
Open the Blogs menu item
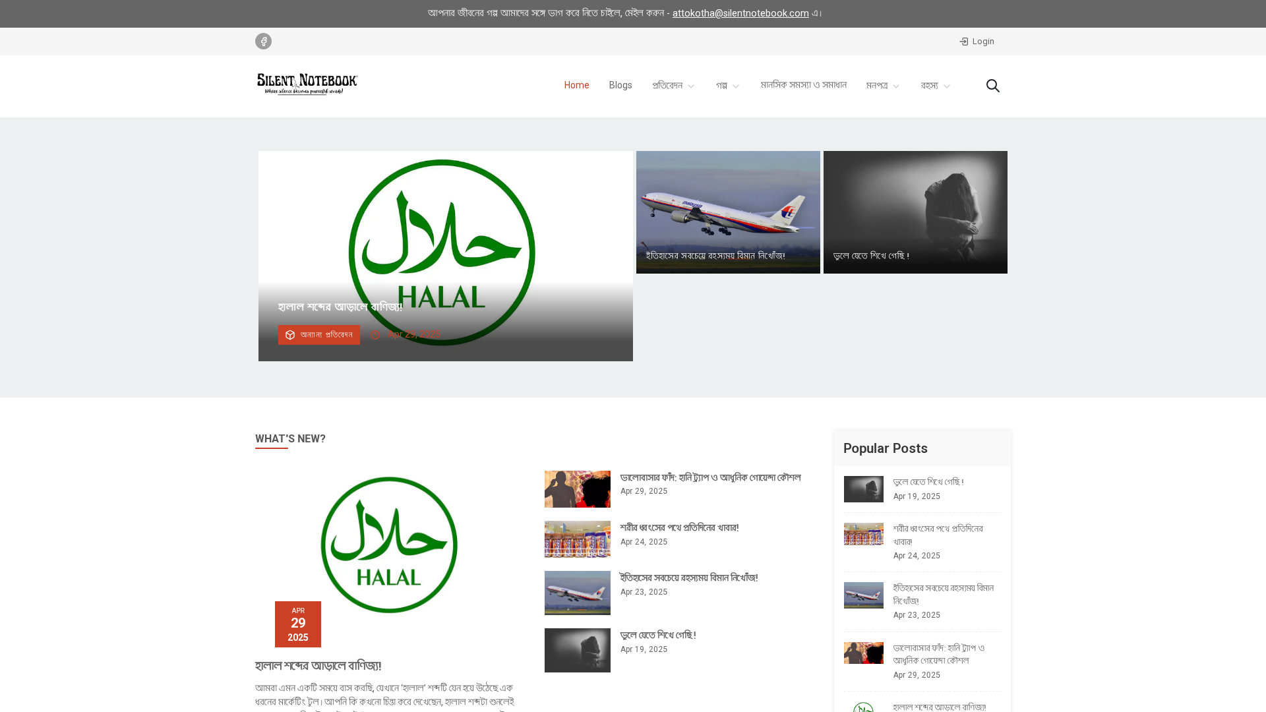(x=620, y=86)
